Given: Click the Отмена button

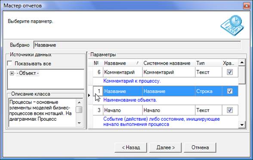Looking at the screenshot, I should (x=200, y=147).
